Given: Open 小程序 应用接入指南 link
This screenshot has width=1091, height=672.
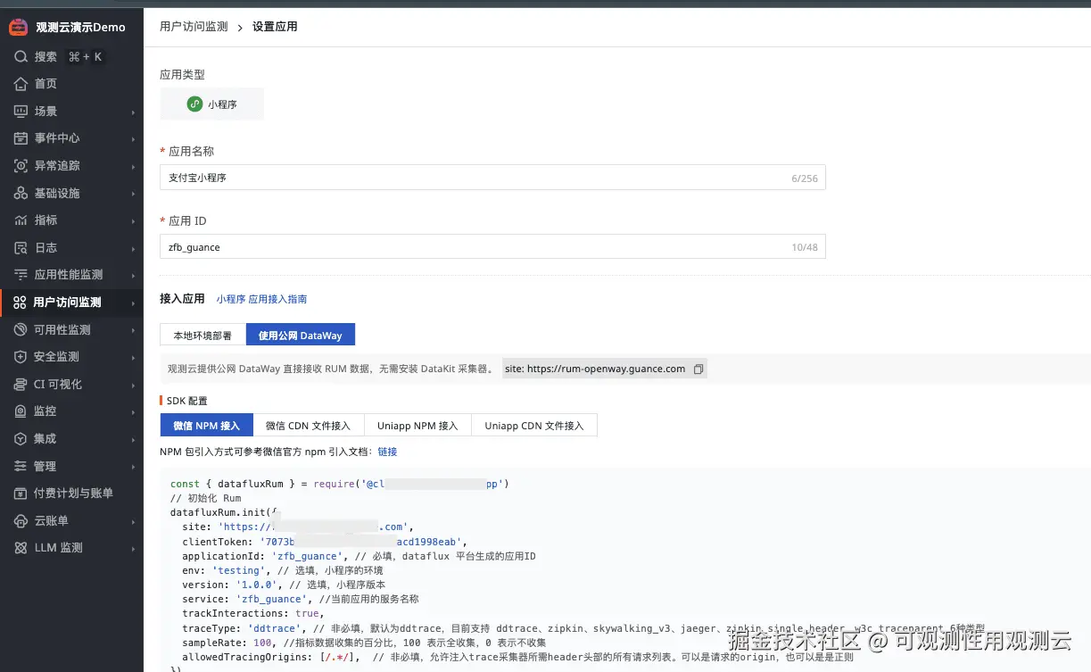Looking at the screenshot, I should (261, 299).
